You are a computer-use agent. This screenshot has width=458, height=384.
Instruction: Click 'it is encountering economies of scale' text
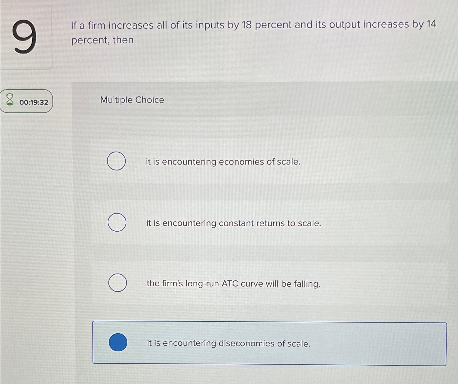222,162
